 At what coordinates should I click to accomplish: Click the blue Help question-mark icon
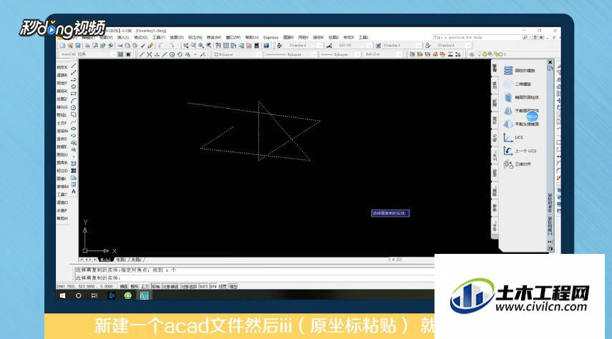click(x=266, y=46)
